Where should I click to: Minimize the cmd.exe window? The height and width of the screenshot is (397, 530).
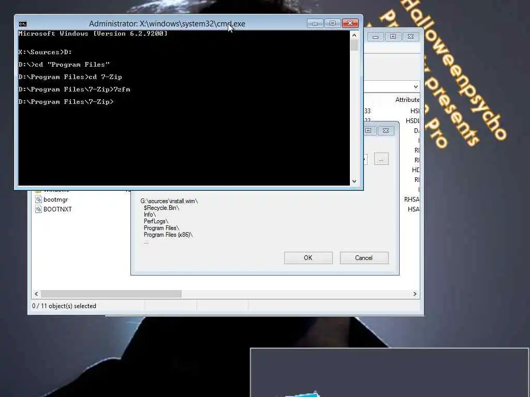pyautogui.click(x=315, y=23)
